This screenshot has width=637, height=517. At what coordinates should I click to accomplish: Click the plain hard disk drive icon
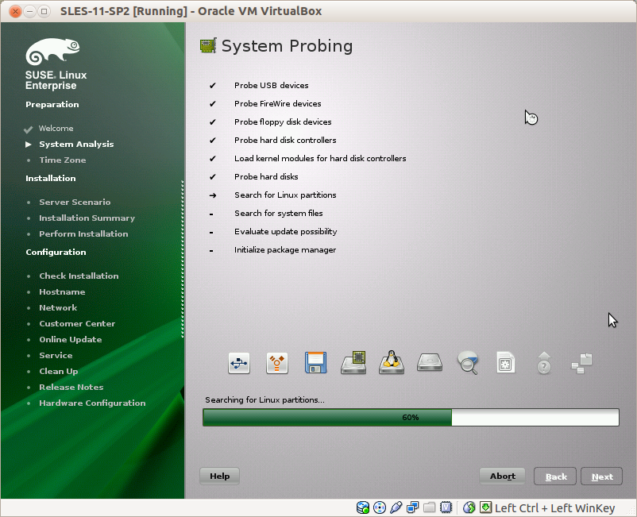click(430, 363)
